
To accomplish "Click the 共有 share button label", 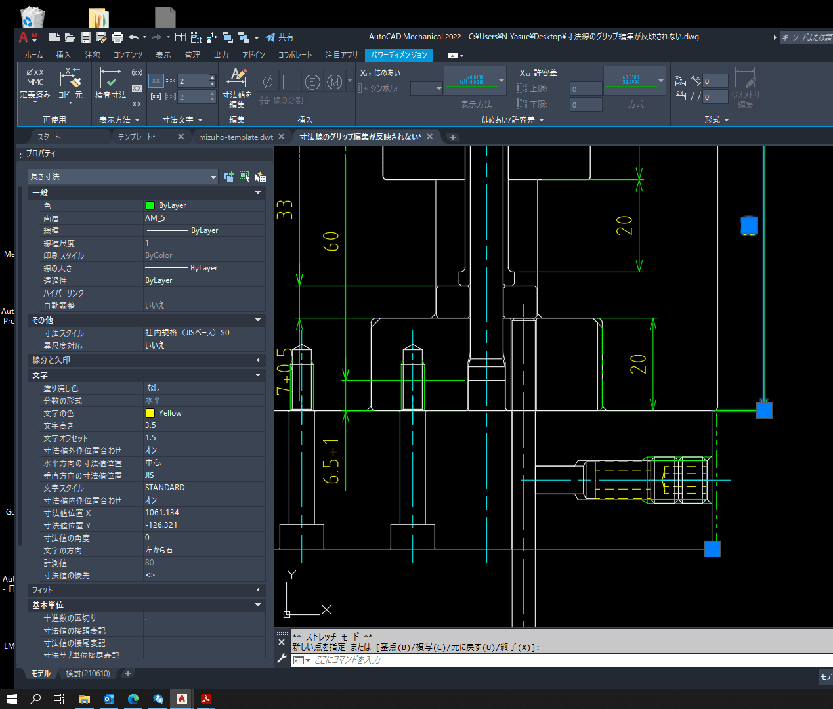I will (286, 37).
